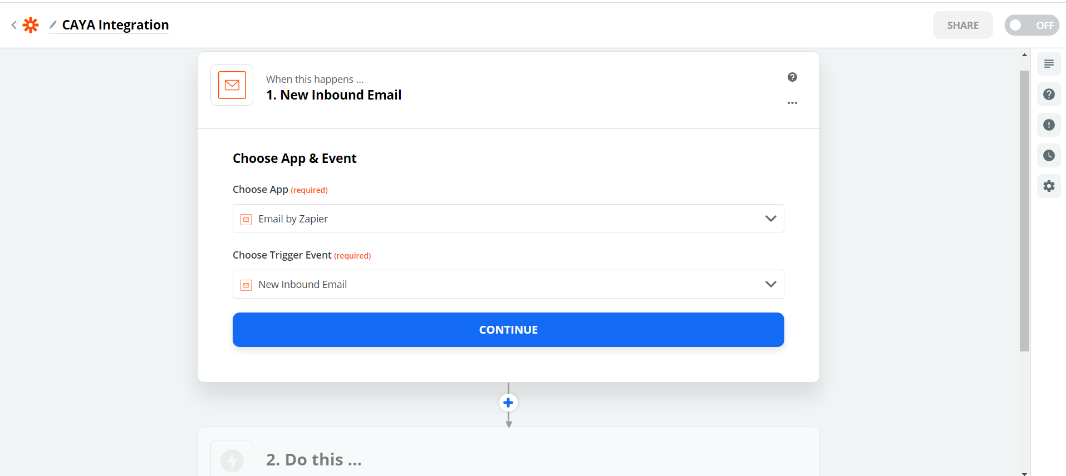
Task: Click the Email by Zapier step icon
Action: click(x=232, y=85)
